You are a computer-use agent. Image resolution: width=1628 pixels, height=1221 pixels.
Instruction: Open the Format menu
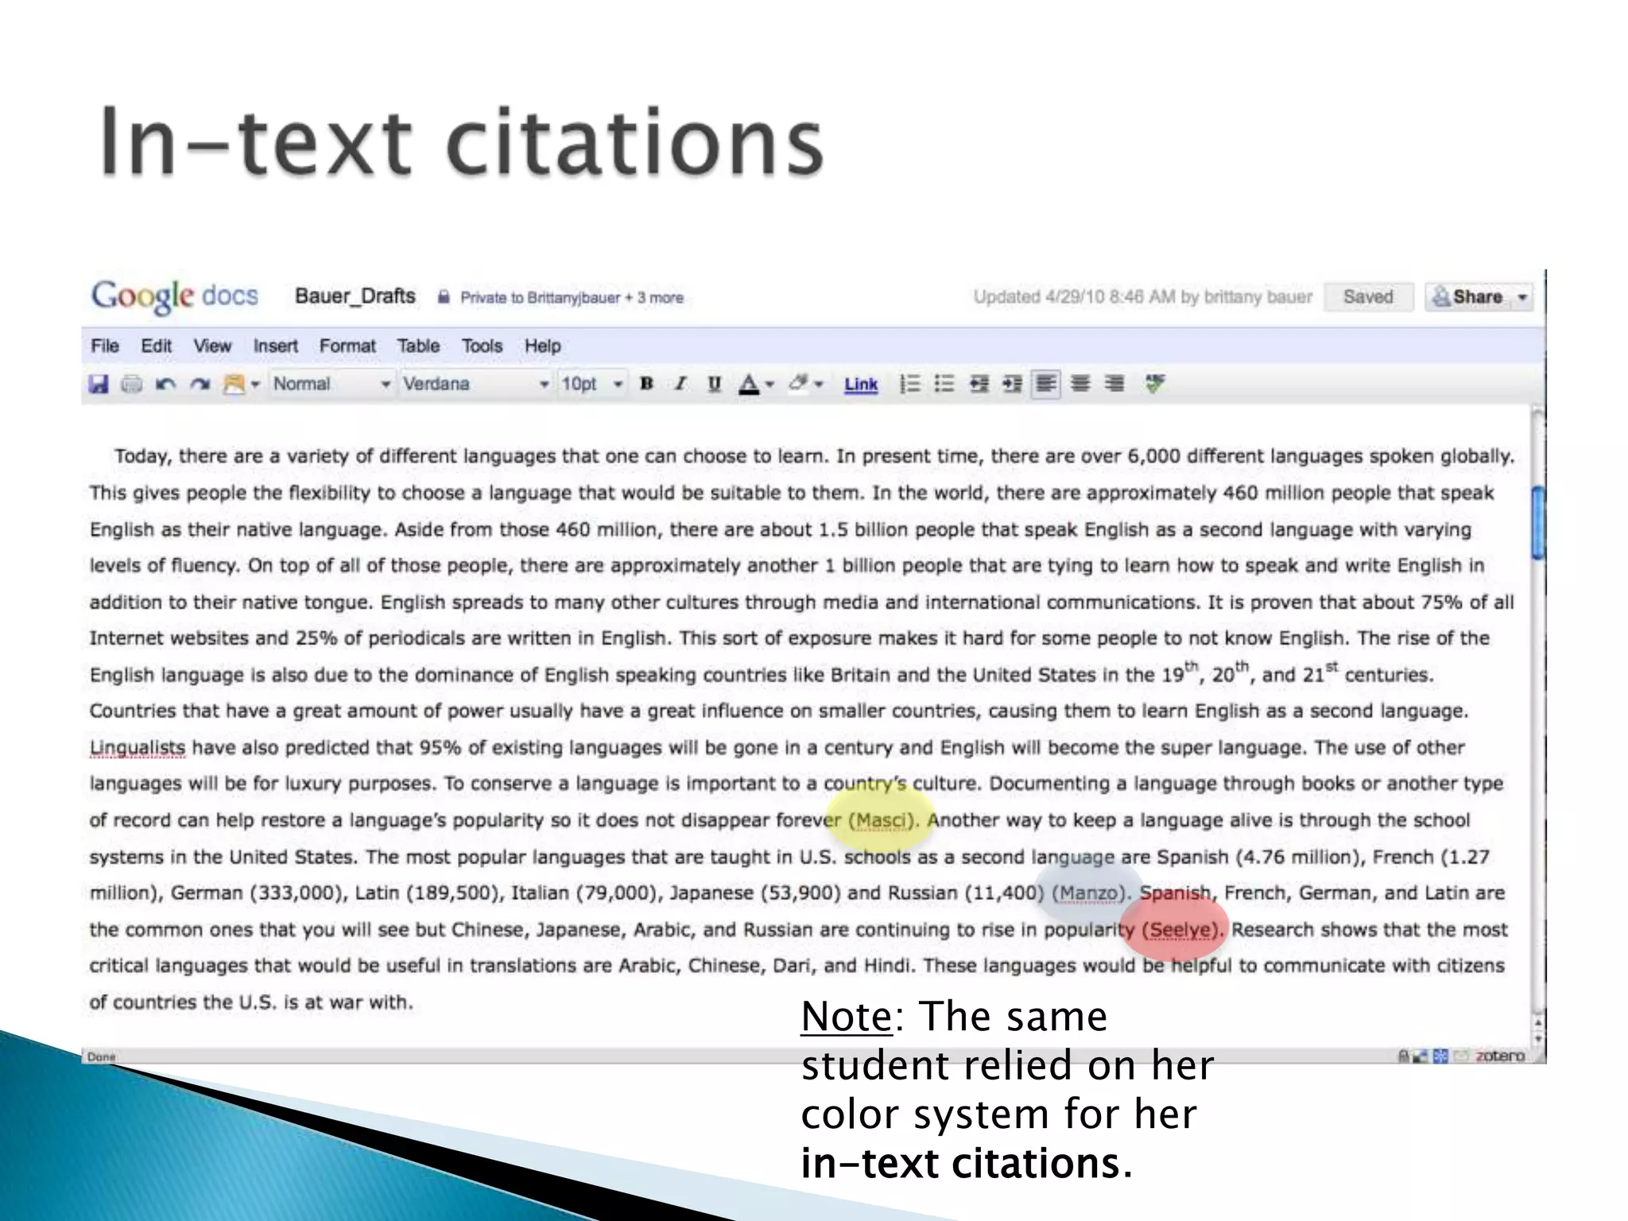[347, 346]
